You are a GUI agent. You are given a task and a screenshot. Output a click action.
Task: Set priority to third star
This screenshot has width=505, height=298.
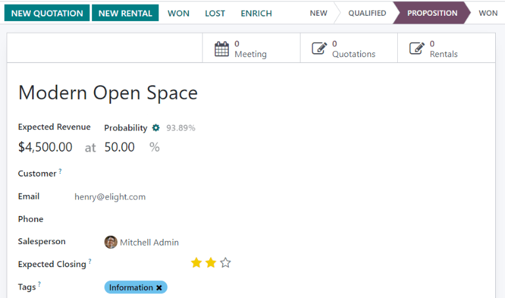pos(226,263)
